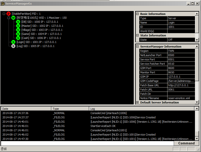This screenshot has height=152, width=201.
Task: Click log list scroll down arrow
Action: pos(197,139)
